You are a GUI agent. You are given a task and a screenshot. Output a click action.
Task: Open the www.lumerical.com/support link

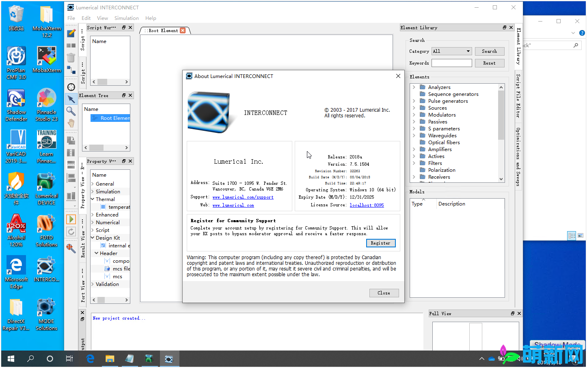click(x=243, y=197)
